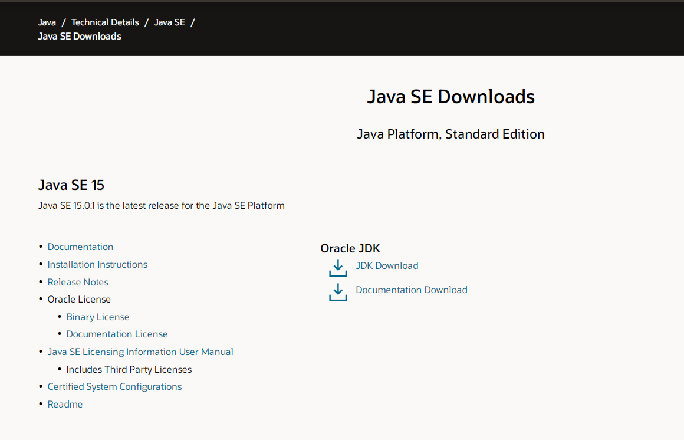Open the Documentation link in list
Viewport: 684px width, 440px height.
(80, 247)
